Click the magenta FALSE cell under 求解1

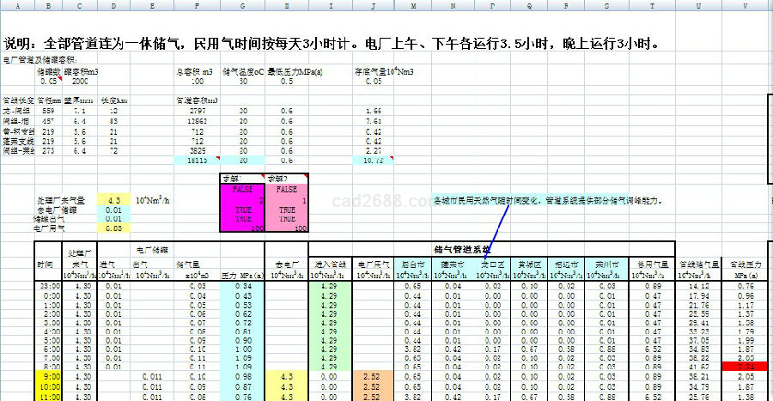tap(242, 190)
